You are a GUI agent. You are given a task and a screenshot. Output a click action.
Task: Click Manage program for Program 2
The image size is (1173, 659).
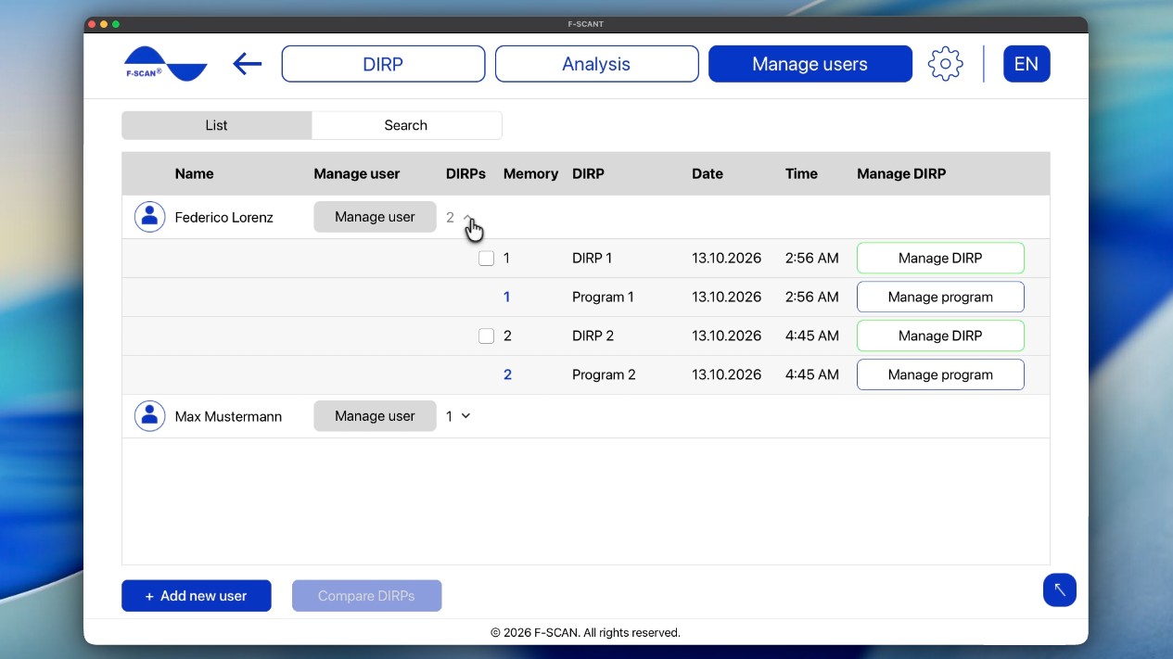point(940,375)
